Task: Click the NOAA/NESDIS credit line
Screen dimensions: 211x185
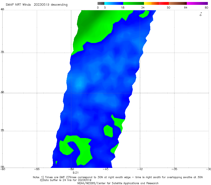Action: (x=118, y=183)
